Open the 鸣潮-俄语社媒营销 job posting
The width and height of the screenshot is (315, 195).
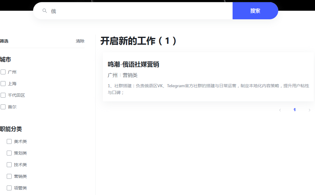pos(133,64)
